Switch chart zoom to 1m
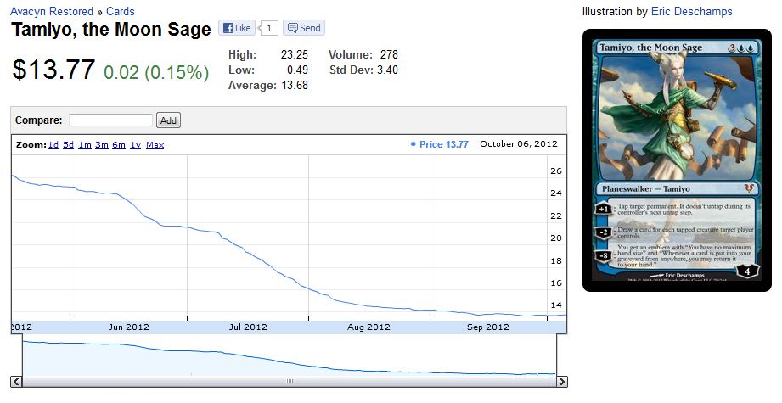782x403 pixels. point(85,145)
